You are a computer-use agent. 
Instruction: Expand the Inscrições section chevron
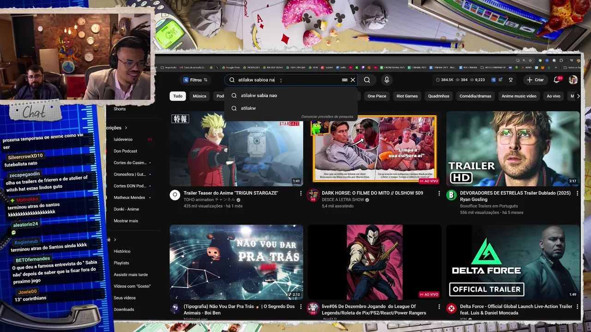pyautogui.click(x=126, y=128)
